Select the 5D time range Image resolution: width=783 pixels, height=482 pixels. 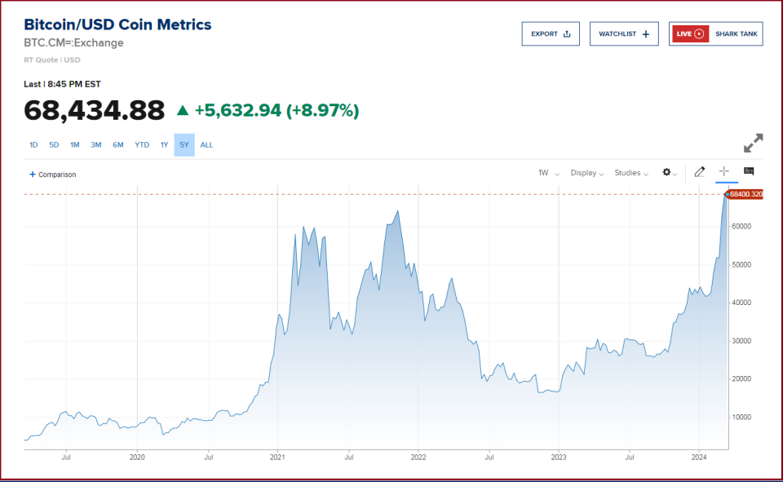pos(54,145)
